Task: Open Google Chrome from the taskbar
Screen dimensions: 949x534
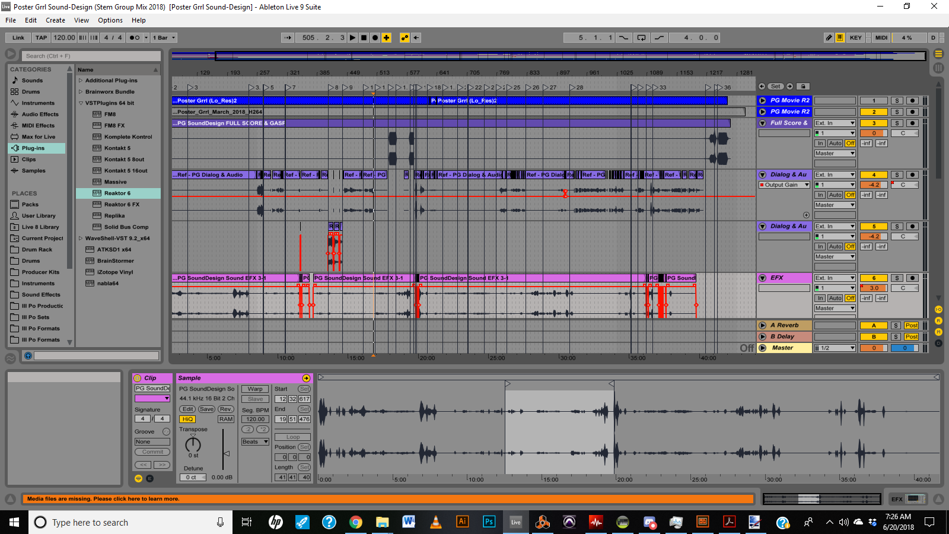Action: (x=356, y=522)
